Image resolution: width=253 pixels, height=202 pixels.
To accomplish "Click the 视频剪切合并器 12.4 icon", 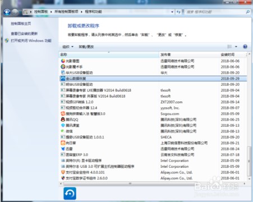I will pos(63,108).
